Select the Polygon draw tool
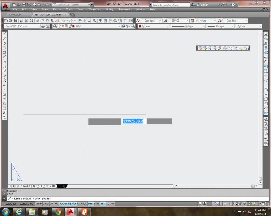This screenshot has width=271, height=216. (4, 48)
